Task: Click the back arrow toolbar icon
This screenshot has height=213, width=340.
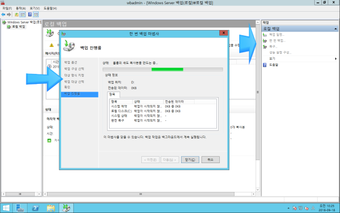Action: [x=4, y=15]
